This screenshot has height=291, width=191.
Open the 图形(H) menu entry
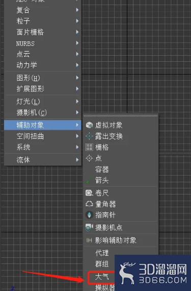coord(43,78)
